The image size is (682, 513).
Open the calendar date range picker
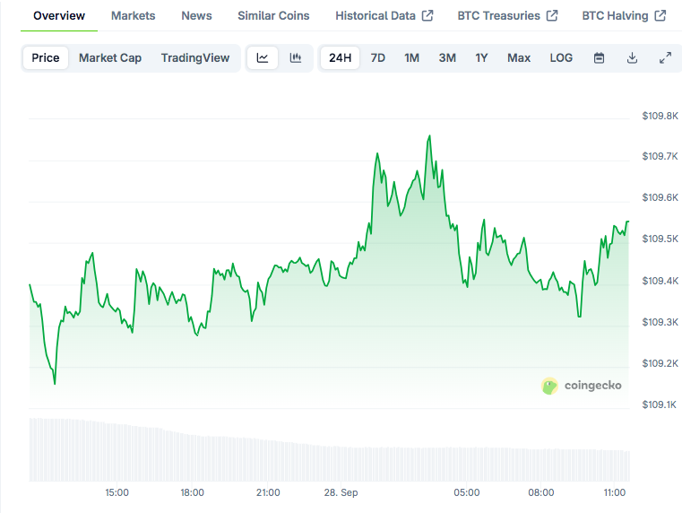tap(600, 57)
